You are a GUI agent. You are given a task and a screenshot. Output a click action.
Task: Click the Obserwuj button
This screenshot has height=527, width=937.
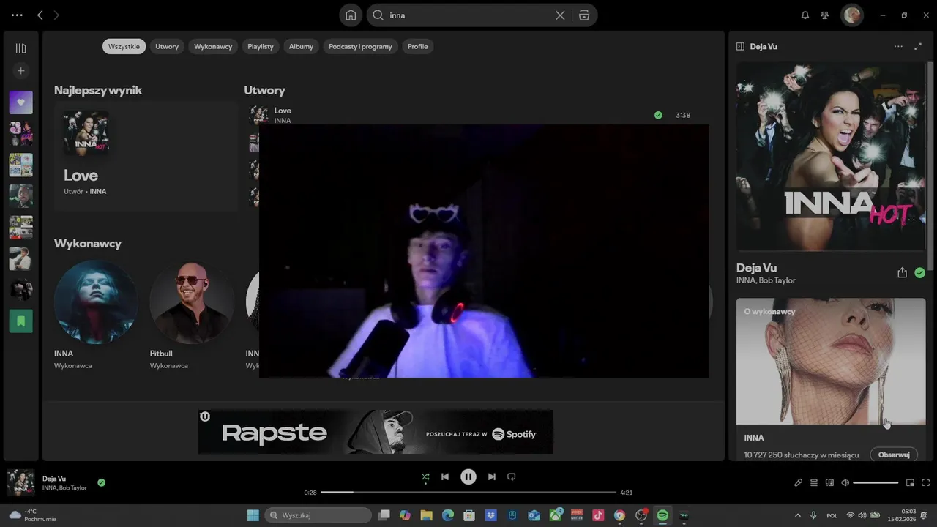pyautogui.click(x=894, y=455)
